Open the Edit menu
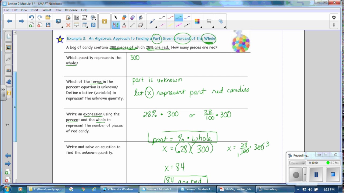This screenshot has height=193, width=344. (x=15, y=10)
